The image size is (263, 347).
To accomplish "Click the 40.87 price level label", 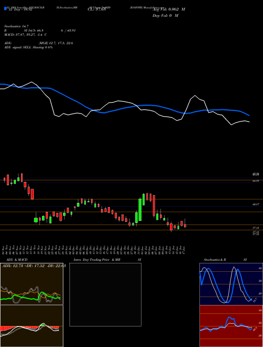I will (x=256, y=205).
